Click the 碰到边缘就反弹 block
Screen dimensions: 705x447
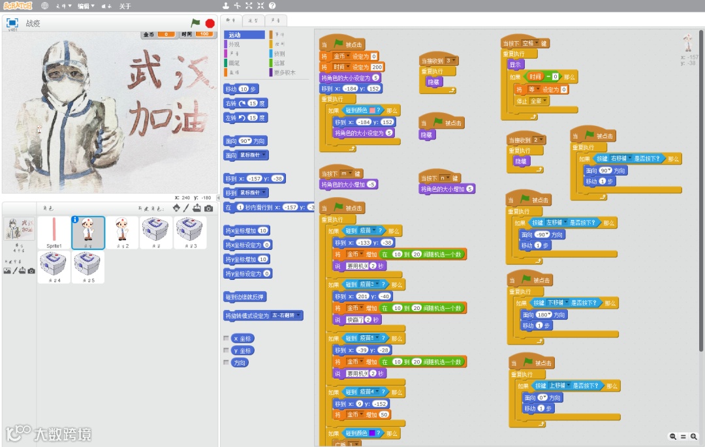pos(245,297)
